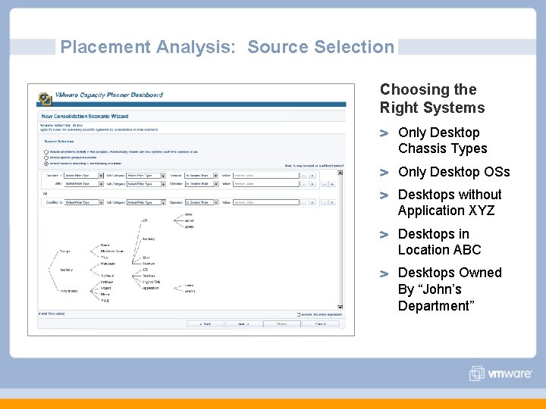Open the Condition 1 Operator dropdown
546x409 pixels.
click(x=202, y=176)
